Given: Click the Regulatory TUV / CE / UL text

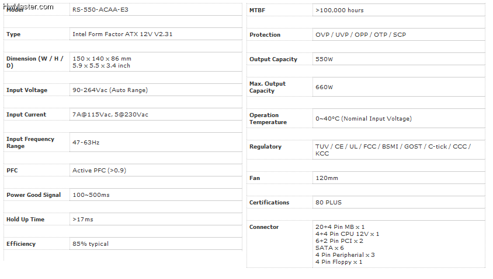Looking at the screenshot, I should pos(393,150).
